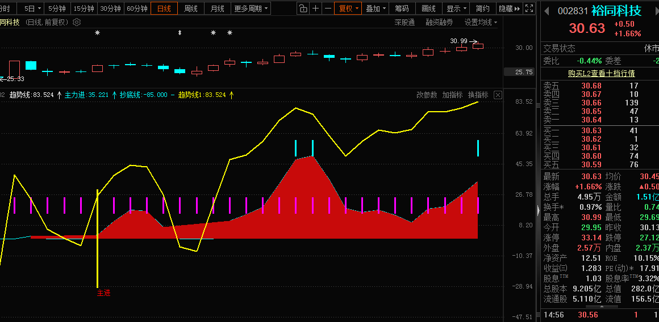Click 委比 value -0.44%
659x322 pixels.
[589, 61]
